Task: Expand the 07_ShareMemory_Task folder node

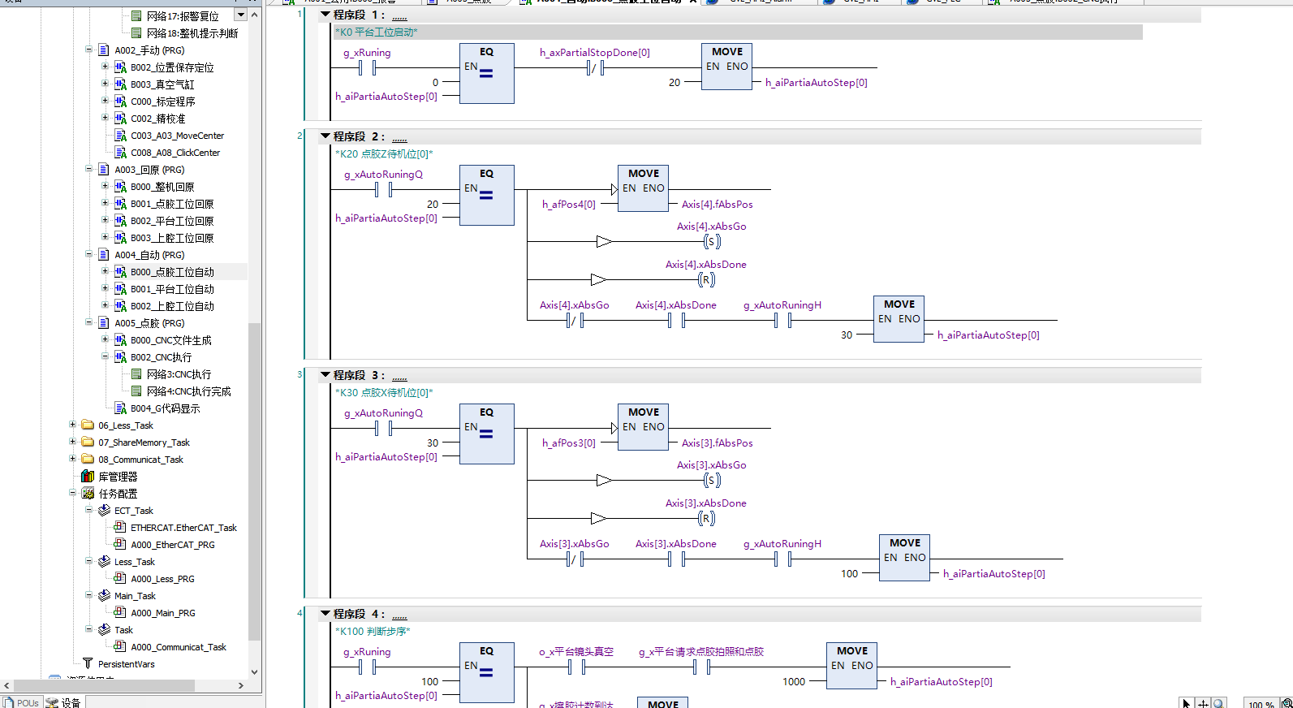Action: pyautogui.click(x=72, y=442)
